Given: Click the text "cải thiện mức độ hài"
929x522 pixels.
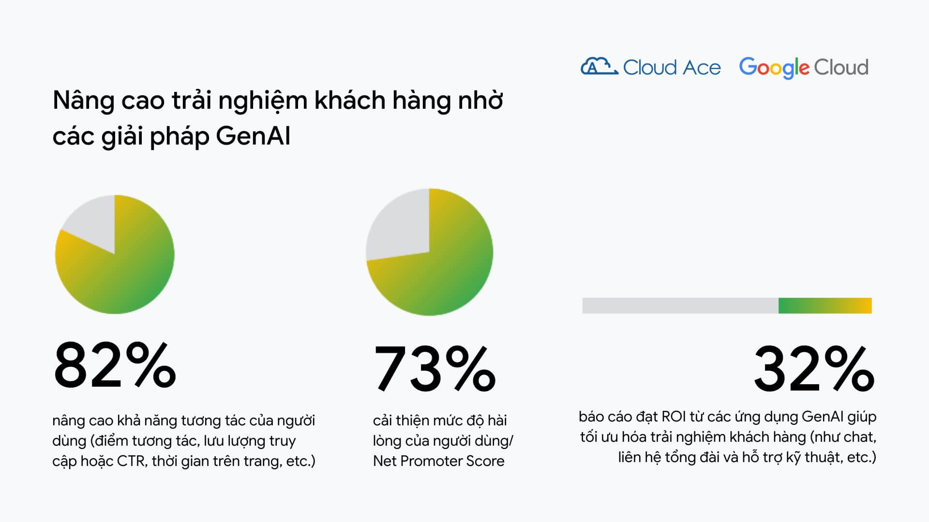Looking at the screenshot, I should (x=439, y=420).
